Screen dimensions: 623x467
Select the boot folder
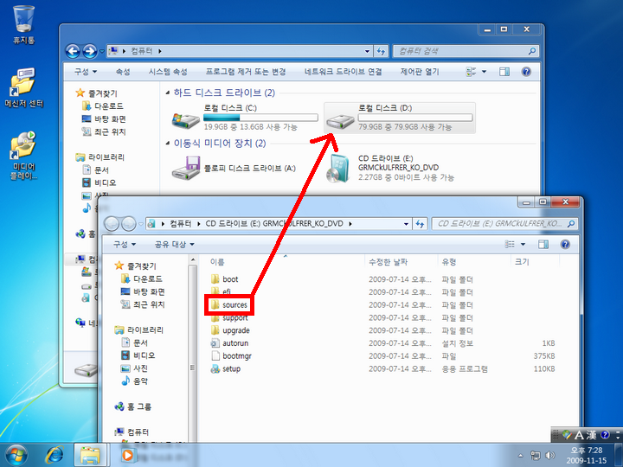coord(224,279)
